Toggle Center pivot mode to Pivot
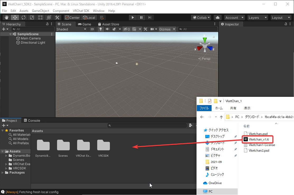294x195 pixels. [72, 17]
